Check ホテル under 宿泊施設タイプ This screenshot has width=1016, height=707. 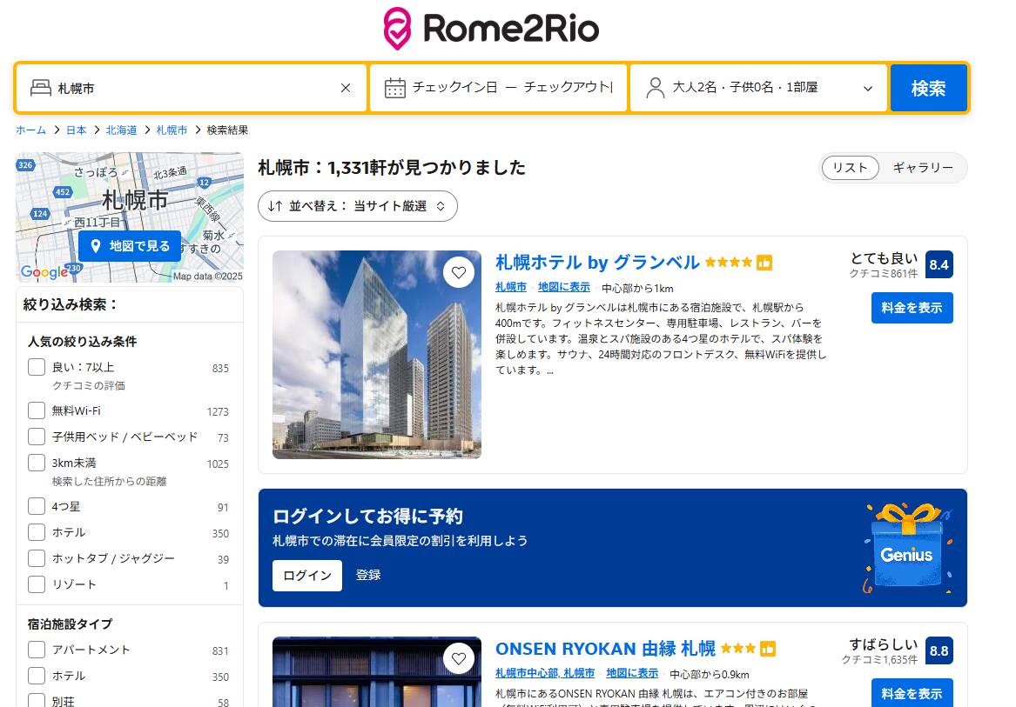click(x=37, y=676)
